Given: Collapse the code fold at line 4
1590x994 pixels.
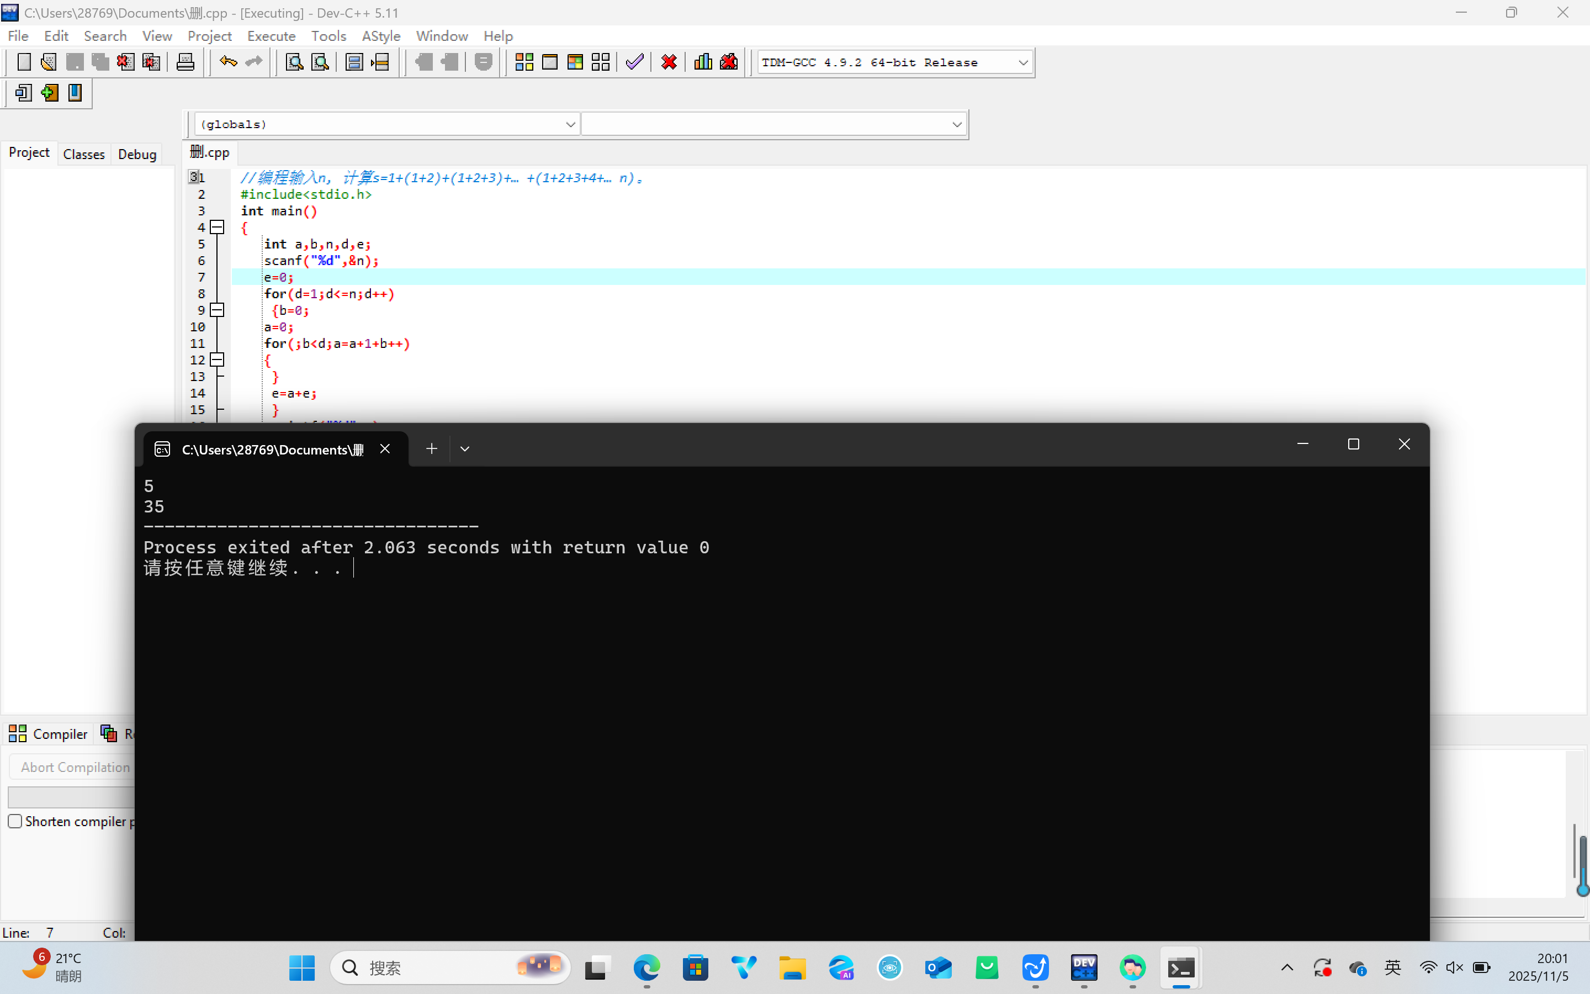Looking at the screenshot, I should [217, 228].
